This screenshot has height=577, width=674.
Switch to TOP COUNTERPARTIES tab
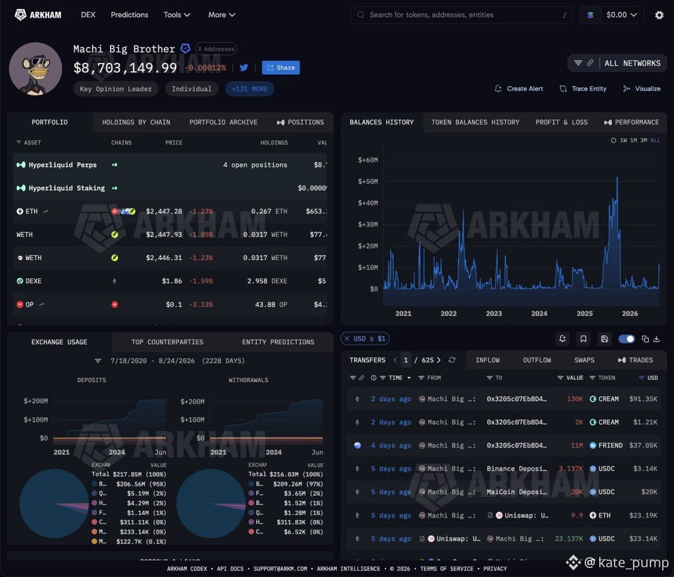167,342
